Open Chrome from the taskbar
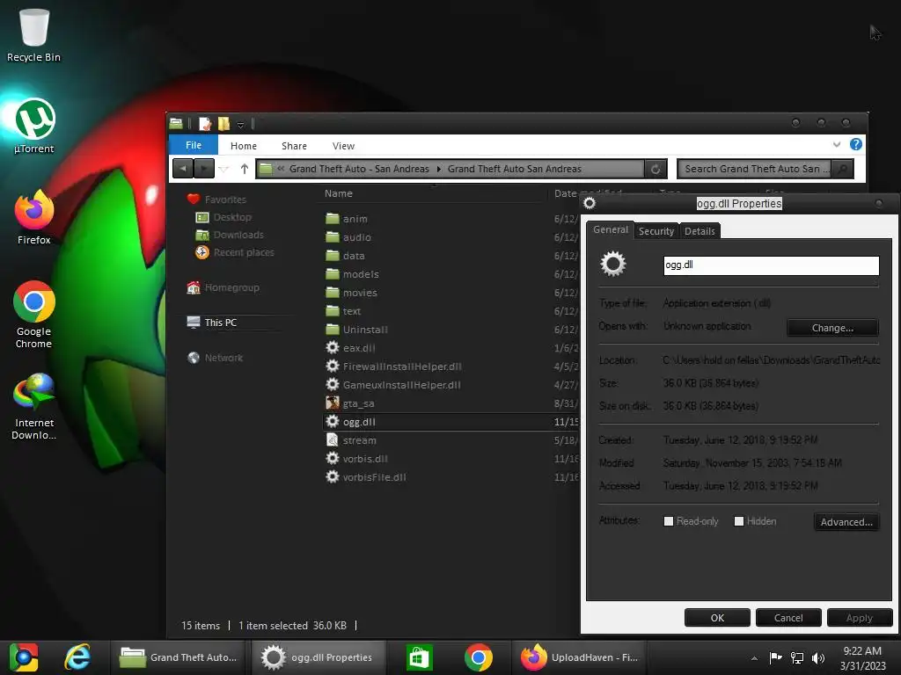901x675 pixels. 478,657
